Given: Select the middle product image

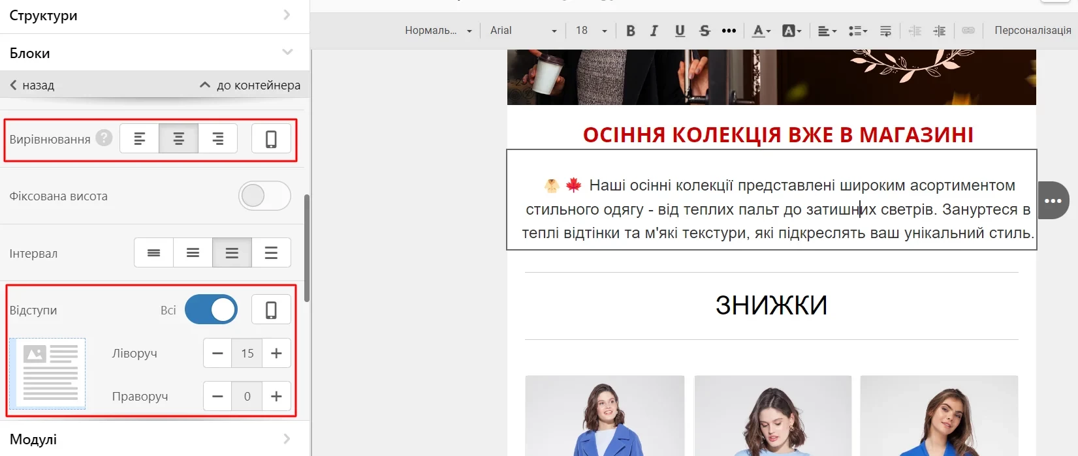Looking at the screenshot, I should point(772,416).
